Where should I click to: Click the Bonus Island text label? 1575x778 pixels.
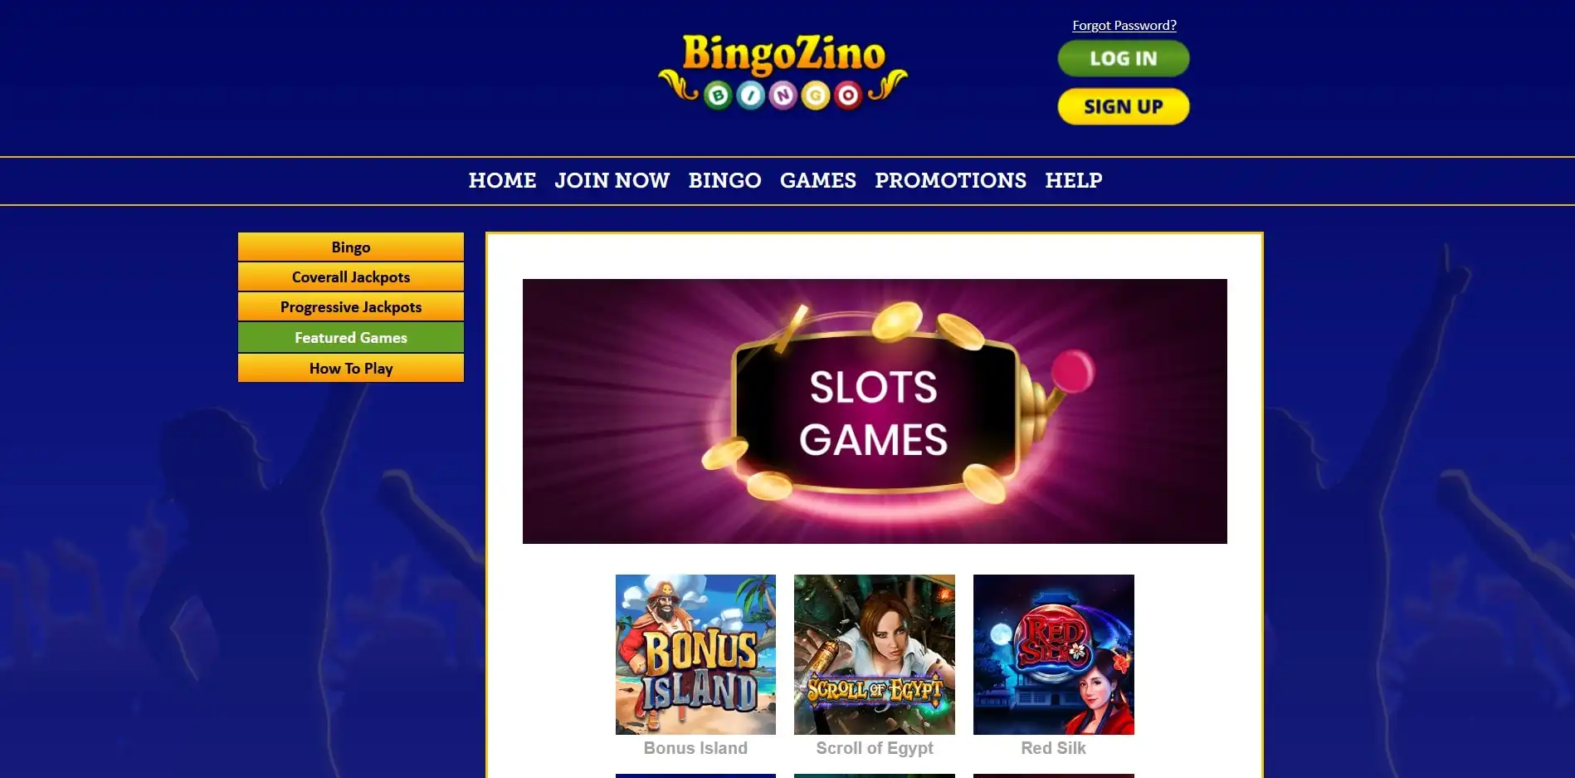695,748
